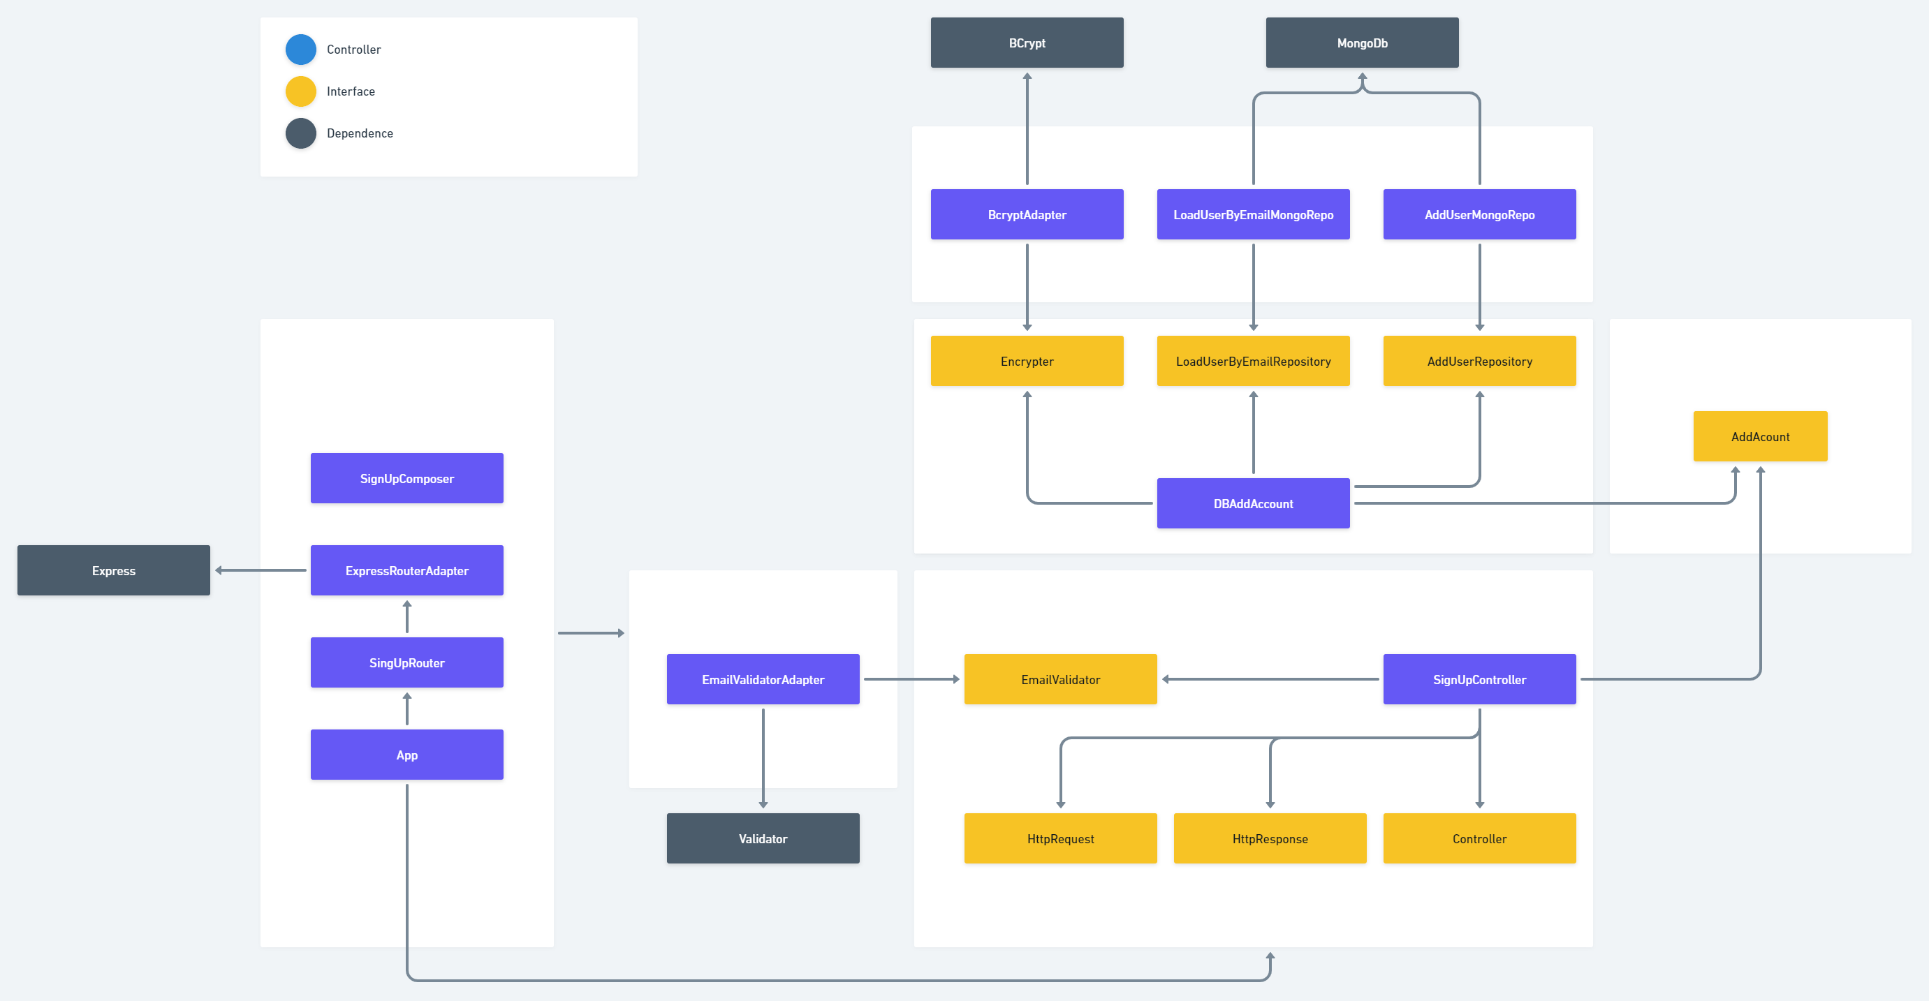Click the Validator dependency box
This screenshot has width=1929, height=1001.
pyautogui.click(x=763, y=838)
